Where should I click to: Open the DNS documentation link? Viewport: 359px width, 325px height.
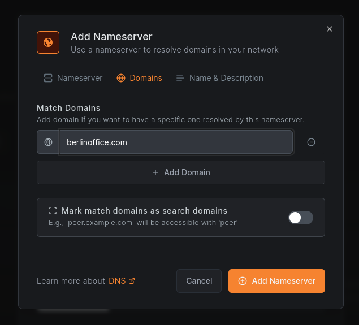[117, 281]
